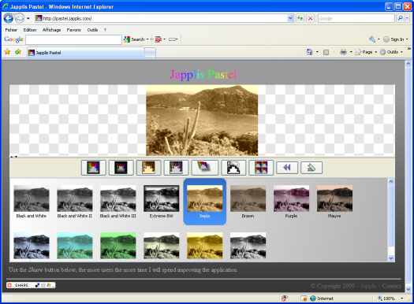Open the Japplis footer link
The width and height of the screenshot is (414, 304).
click(368, 286)
